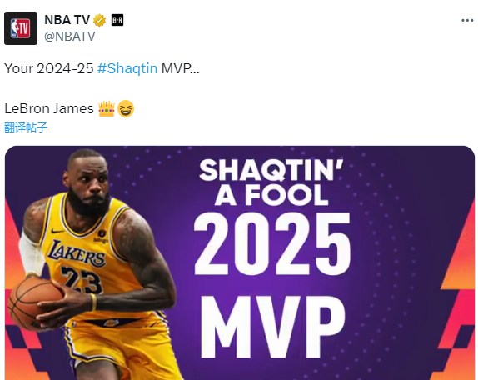Open the Shaqtin' A Fool MVP image
Screen dimensions: 478x380
(240, 262)
